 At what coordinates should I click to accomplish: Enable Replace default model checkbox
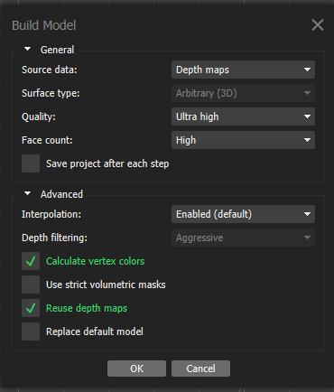click(x=31, y=331)
